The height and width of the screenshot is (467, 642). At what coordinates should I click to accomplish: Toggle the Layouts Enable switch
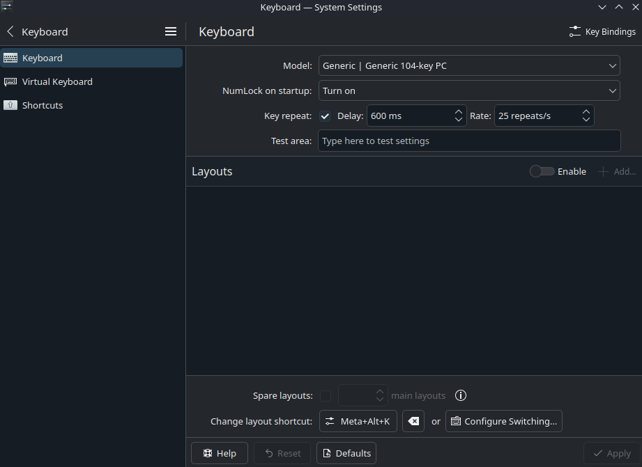click(542, 171)
